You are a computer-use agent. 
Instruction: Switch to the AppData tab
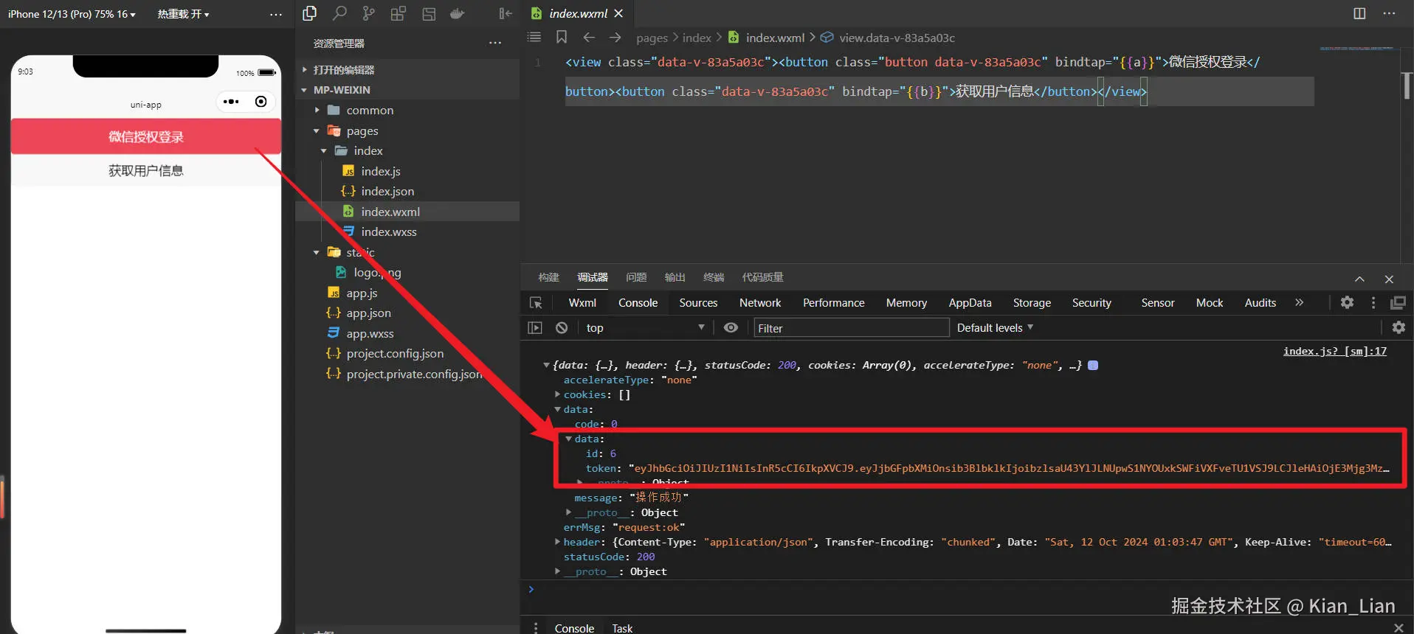pos(969,303)
